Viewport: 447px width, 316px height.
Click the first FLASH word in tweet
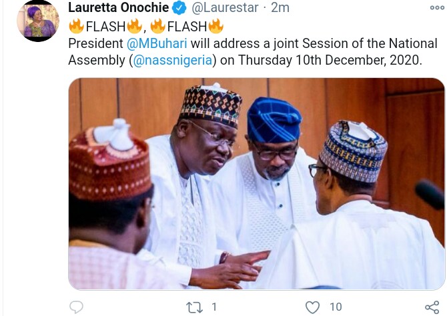(x=106, y=27)
